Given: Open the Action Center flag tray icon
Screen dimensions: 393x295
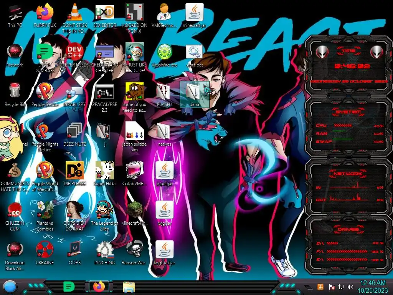Looking at the screenshot, I should click(x=332, y=287).
